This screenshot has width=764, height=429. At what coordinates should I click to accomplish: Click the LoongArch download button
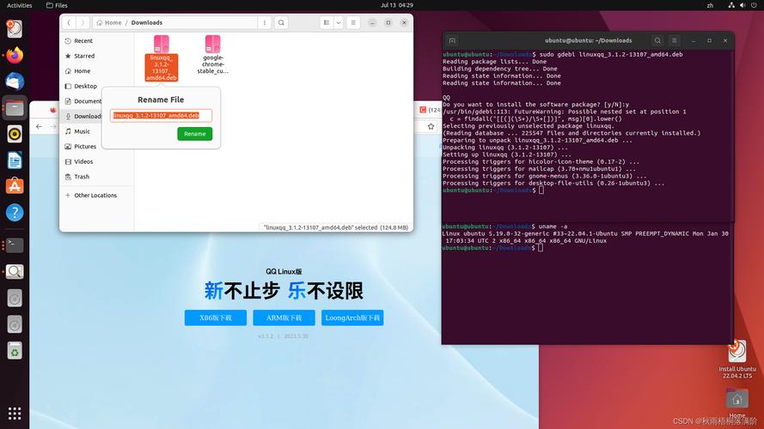click(x=352, y=317)
